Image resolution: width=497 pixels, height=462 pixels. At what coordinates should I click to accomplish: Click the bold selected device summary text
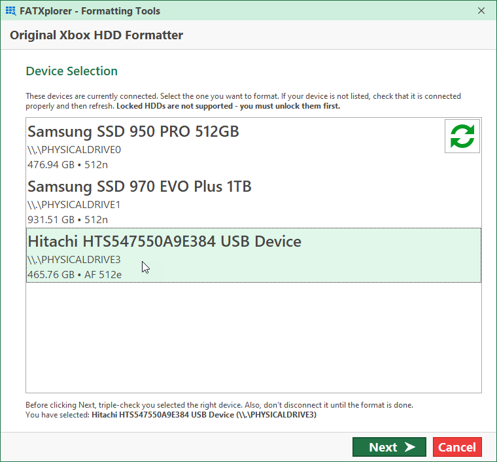point(204,415)
